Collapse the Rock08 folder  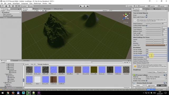7,69
